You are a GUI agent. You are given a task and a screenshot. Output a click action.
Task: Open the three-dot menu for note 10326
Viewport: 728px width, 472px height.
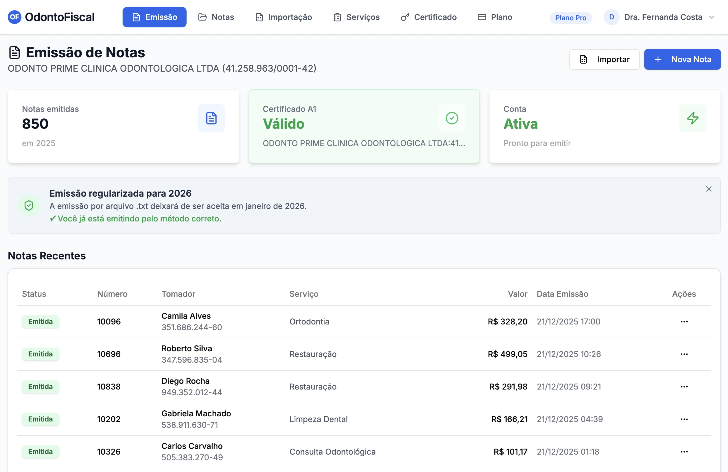pyautogui.click(x=684, y=452)
